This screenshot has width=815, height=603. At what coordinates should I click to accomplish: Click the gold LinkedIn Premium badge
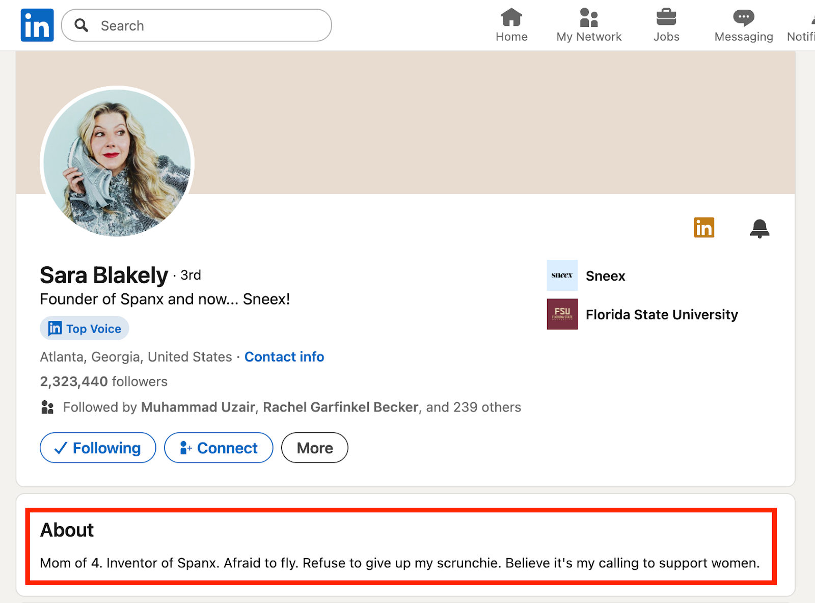(x=704, y=228)
